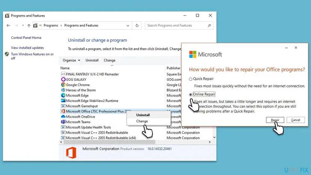This screenshot has width=311, height=175.
Task: Click the large Office logo in details pane
Action: (x=71, y=152)
